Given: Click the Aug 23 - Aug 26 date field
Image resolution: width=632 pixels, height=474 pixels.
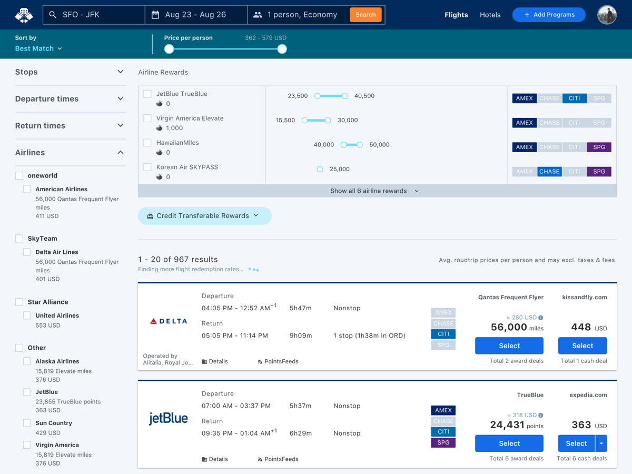Looking at the screenshot, I should pos(196,15).
